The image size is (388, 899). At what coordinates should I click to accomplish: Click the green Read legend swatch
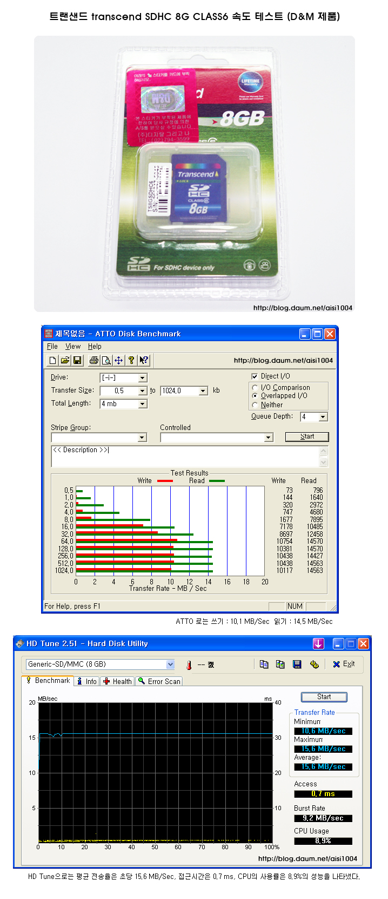tap(217, 481)
